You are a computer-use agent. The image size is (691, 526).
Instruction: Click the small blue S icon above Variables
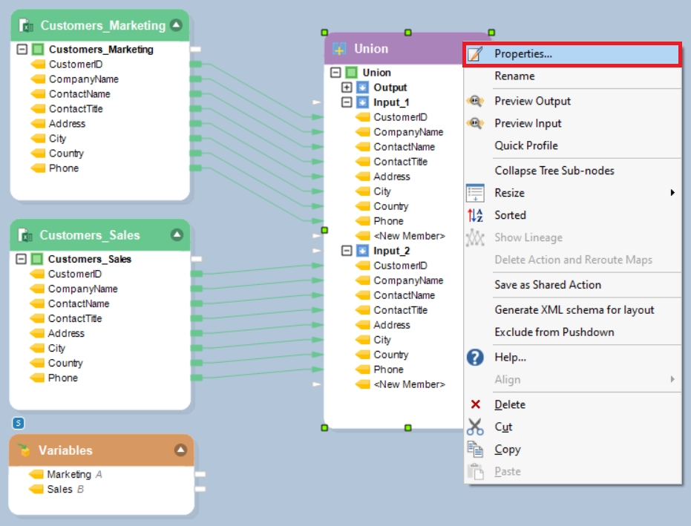(18, 424)
